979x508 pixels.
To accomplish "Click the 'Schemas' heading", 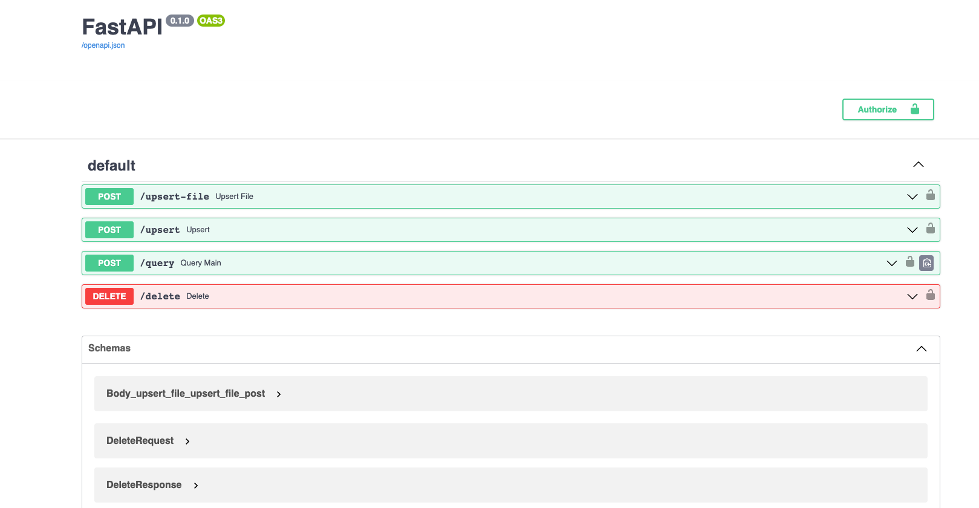I will click(x=109, y=348).
